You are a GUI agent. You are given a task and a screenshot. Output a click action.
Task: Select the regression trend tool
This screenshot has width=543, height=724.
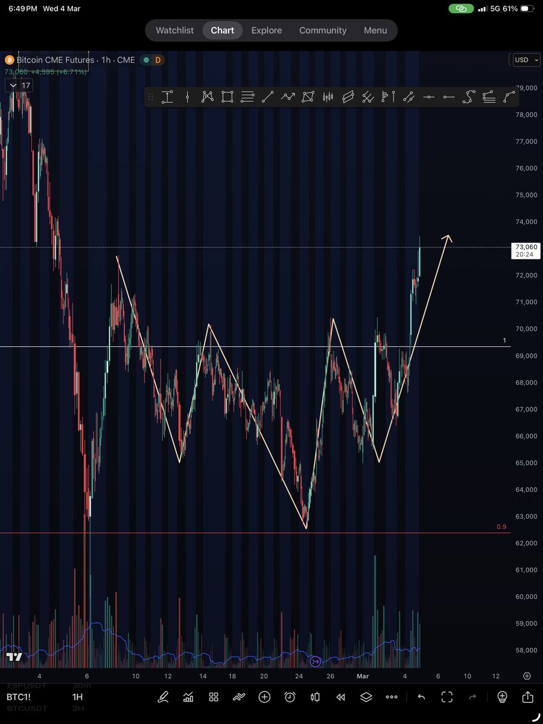tap(408, 97)
